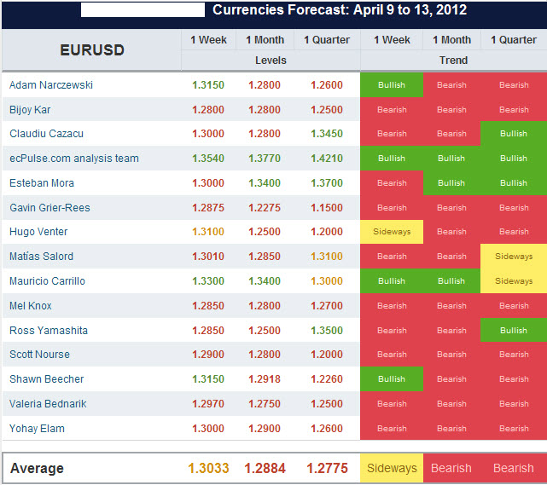Click the Trend group header
Screen dimensions: 547x485
[x=453, y=61]
